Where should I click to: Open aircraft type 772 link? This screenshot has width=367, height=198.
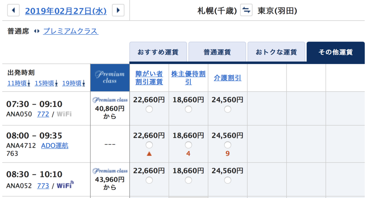pos(43,114)
